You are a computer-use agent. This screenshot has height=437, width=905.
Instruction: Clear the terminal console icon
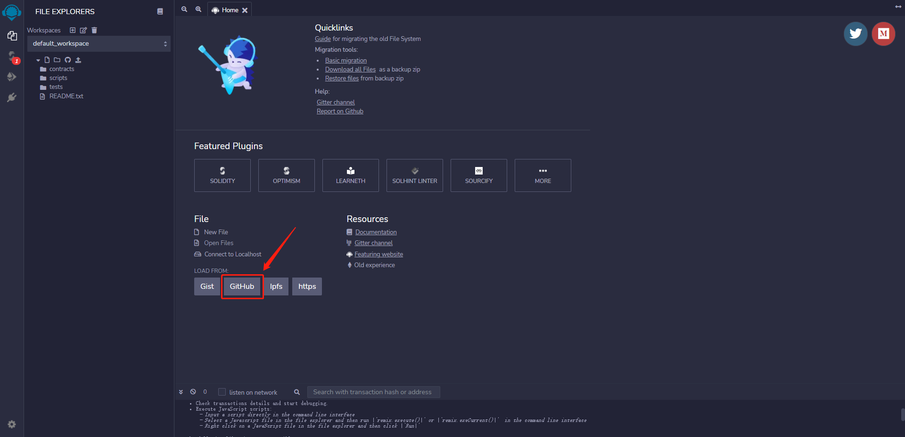click(x=193, y=392)
